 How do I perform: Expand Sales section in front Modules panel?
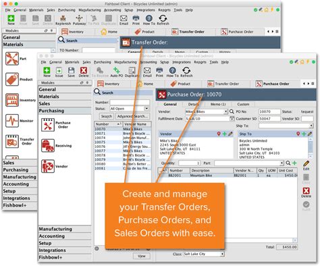click(x=65, y=103)
